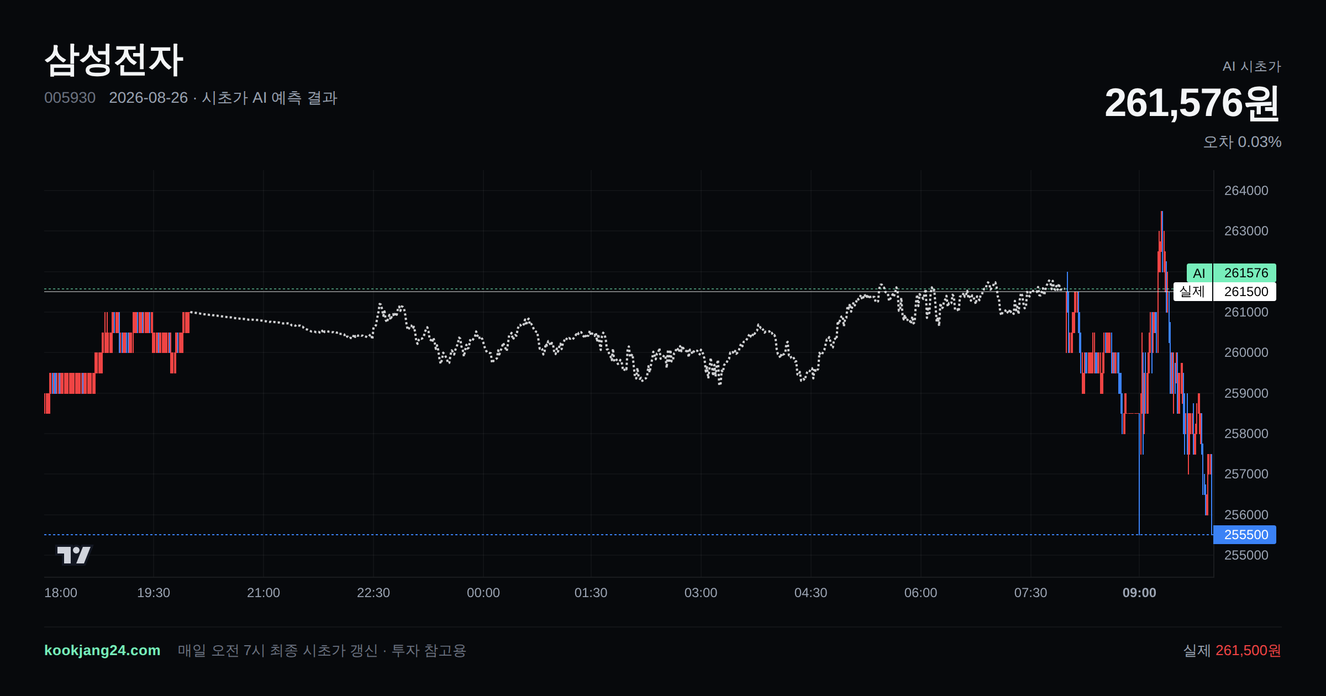This screenshot has height=696, width=1326.
Task: Click the footer actual price 실제 261,500원
Action: click(1232, 650)
